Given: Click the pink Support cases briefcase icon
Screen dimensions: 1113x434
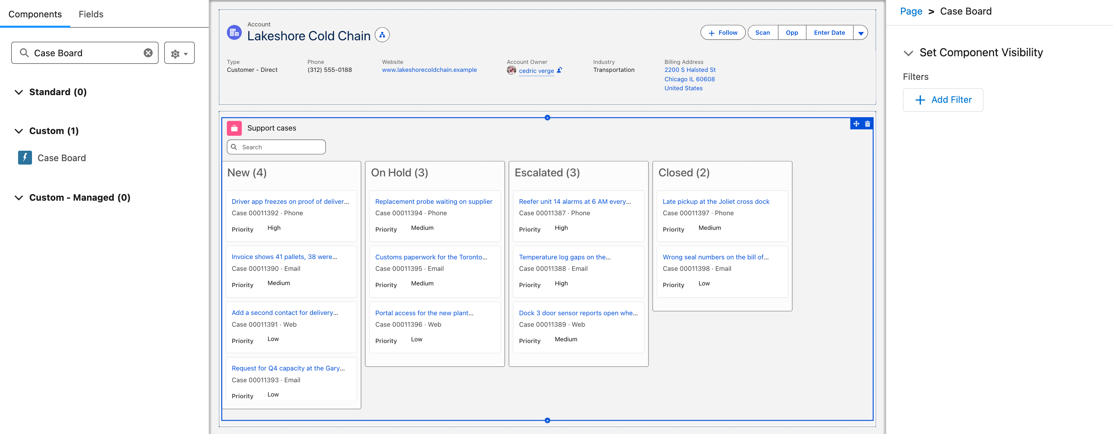Looking at the screenshot, I should pyautogui.click(x=234, y=128).
